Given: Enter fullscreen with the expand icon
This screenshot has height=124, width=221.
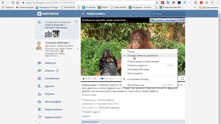Looking at the screenshot, I should (182, 79).
